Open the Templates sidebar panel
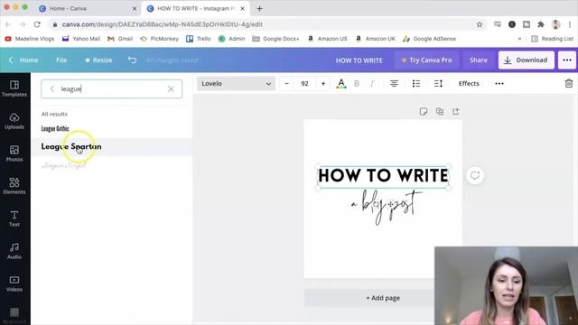578x325 pixels. point(14,88)
